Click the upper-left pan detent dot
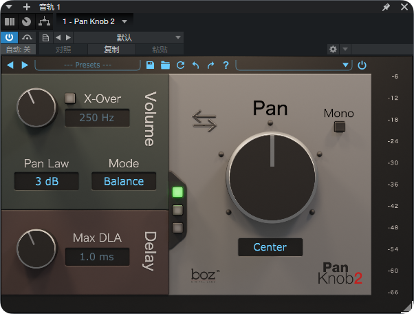The height and width of the screenshot is (314, 414). tap(221, 154)
